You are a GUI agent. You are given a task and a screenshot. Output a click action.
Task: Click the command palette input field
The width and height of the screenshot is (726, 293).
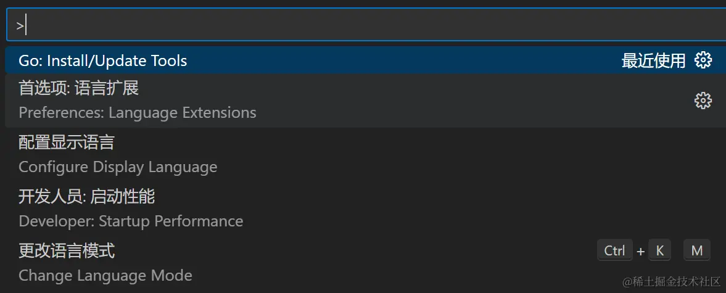[366, 25]
